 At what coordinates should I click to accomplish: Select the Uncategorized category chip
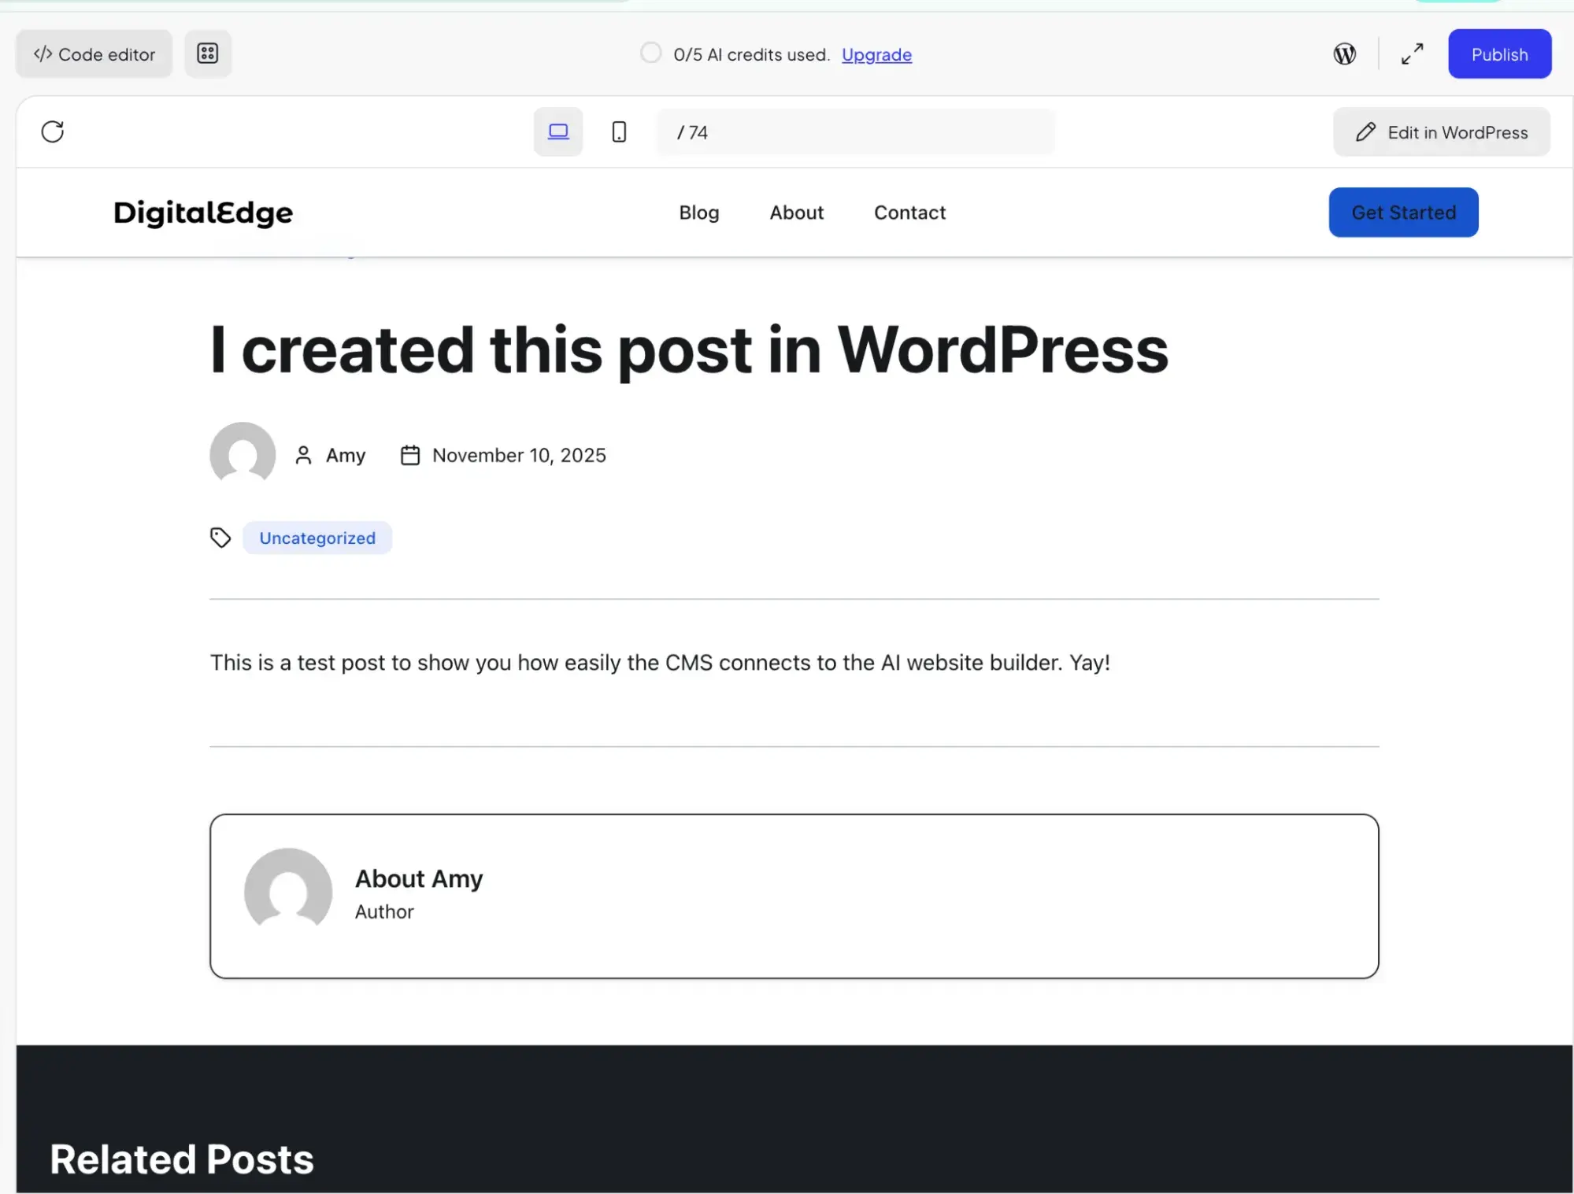coord(317,538)
